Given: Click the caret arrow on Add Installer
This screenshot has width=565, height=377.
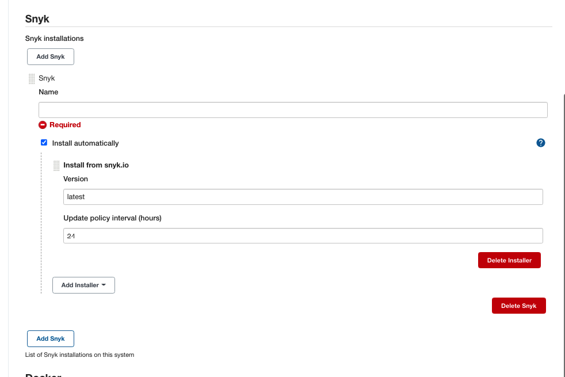Looking at the screenshot, I should [x=104, y=285].
